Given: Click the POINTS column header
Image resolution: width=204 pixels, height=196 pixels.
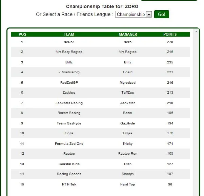Looking at the screenshot, I should click(170, 34).
